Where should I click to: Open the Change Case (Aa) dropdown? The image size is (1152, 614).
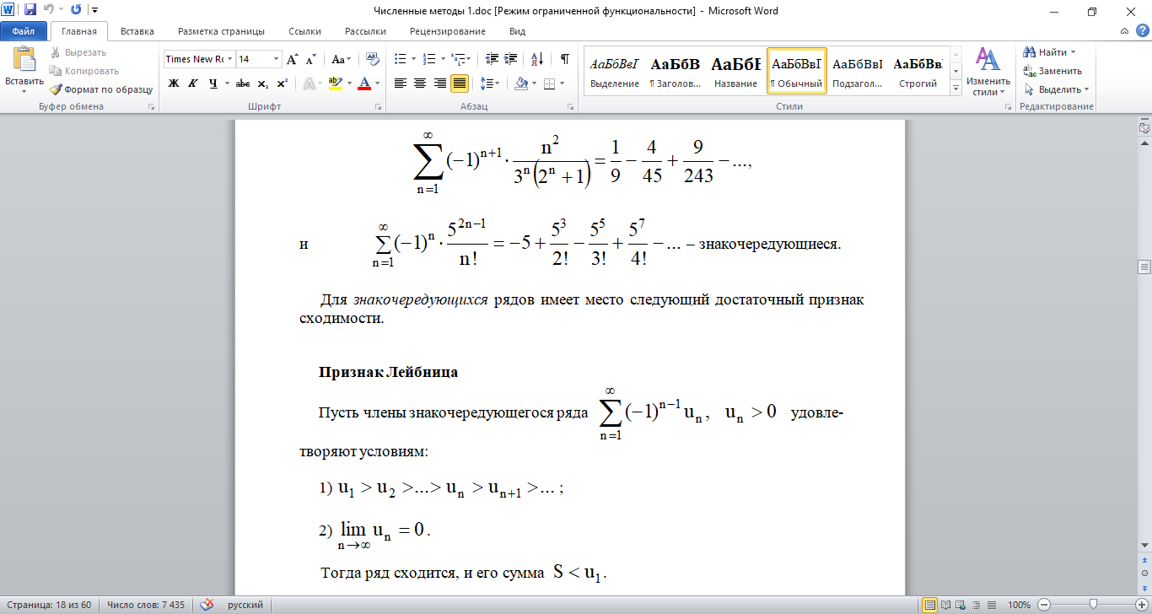coord(342,60)
